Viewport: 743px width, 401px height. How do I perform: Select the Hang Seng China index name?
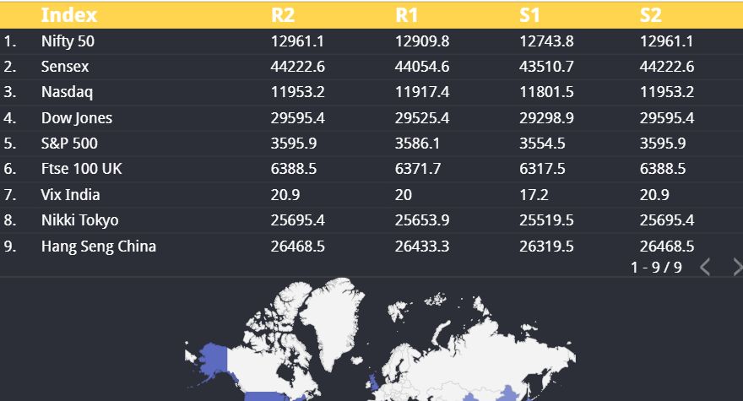pyautogui.click(x=99, y=247)
